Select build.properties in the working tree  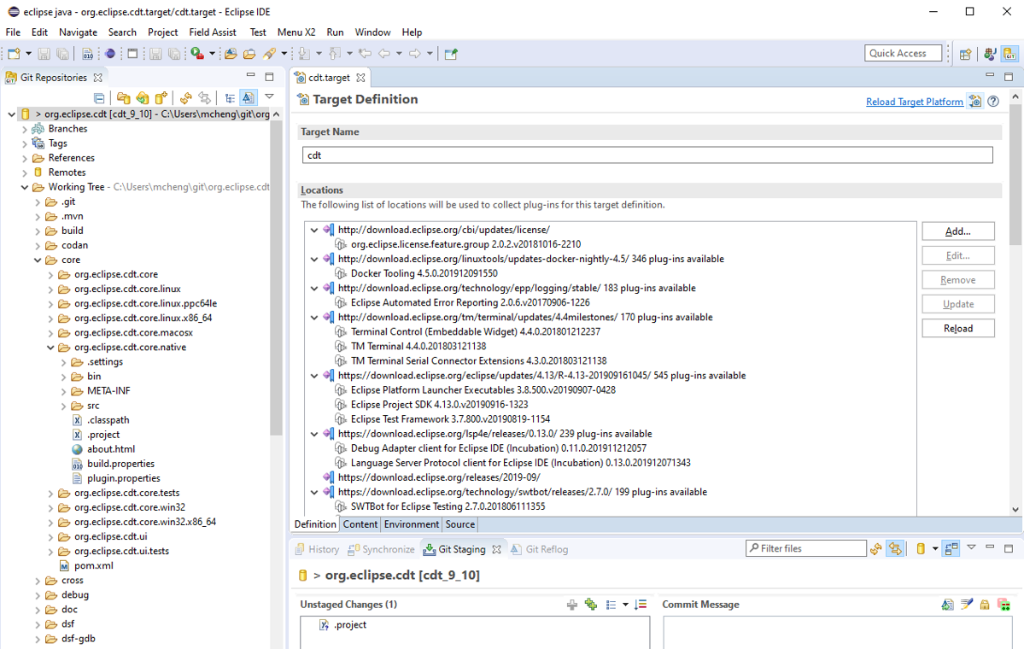click(x=120, y=464)
